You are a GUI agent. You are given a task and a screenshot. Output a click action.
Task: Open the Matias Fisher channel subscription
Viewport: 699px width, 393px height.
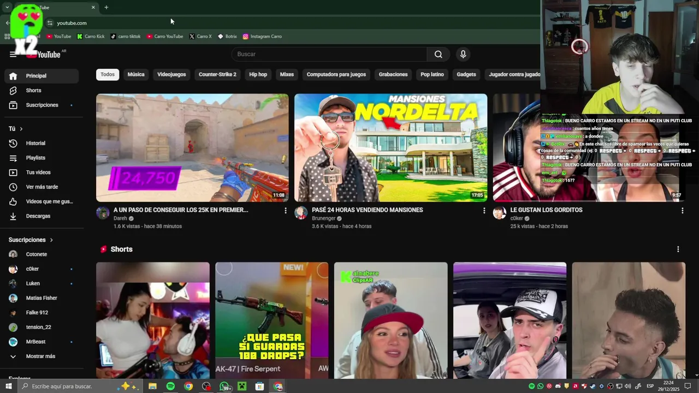42,298
